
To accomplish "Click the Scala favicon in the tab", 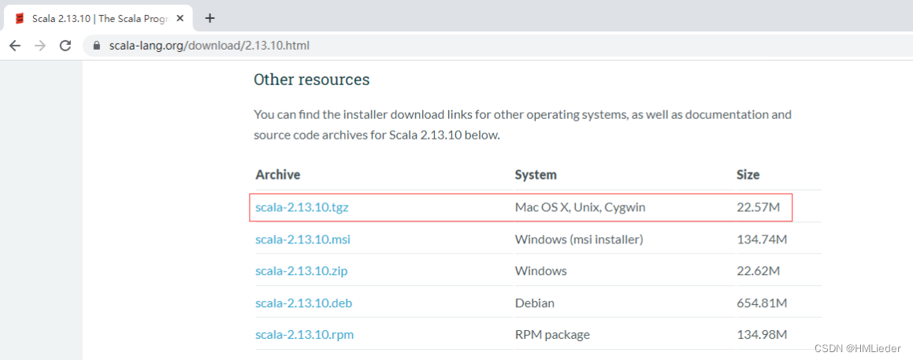I will [20, 19].
